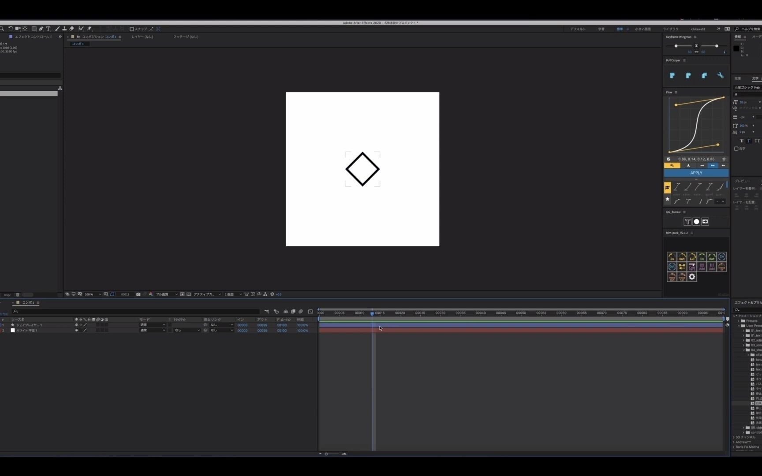This screenshot has height=476, width=762.
Task: Open ButtCapper wrench settings
Action: click(x=721, y=75)
